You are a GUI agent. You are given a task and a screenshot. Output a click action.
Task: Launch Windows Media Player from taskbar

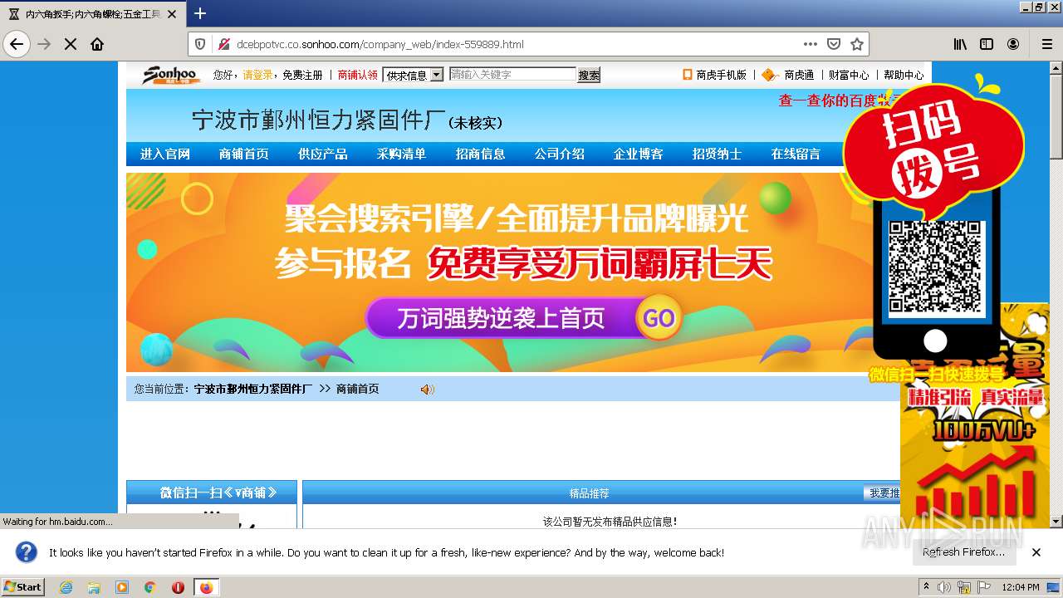coord(122,587)
